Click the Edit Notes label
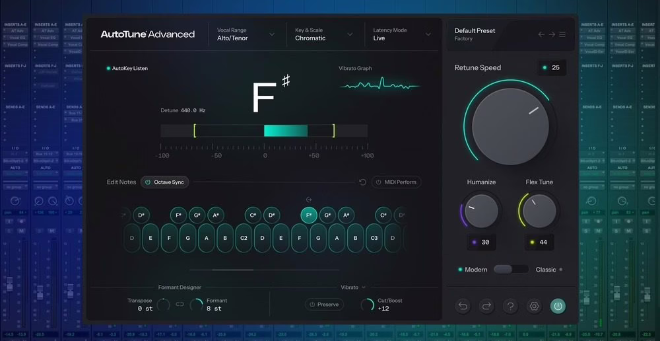The width and height of the screenshot is (660, 341). point(121,182)
